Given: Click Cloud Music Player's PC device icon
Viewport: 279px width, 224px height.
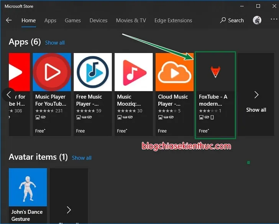Looking at the screenshot, I should [160, 117].
